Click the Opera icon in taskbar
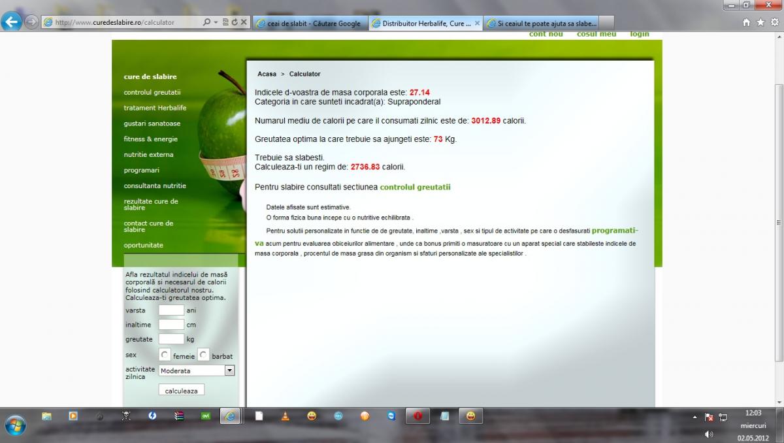Viewport: 784px width, 443px height. point(418,416)
